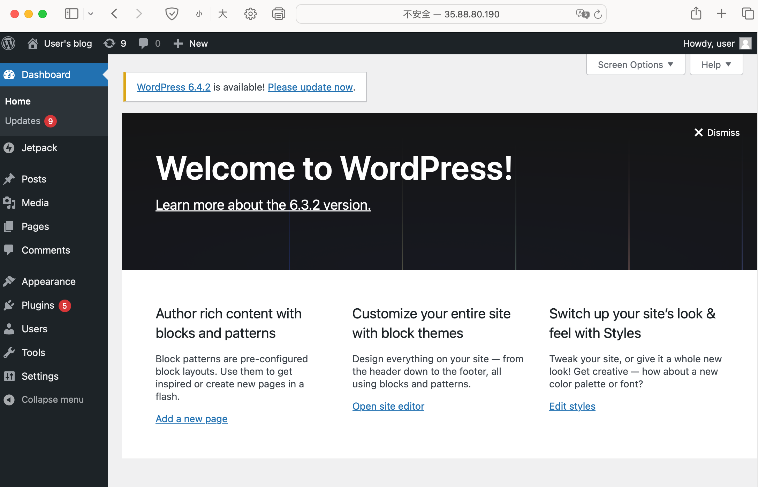
Task: Open the Posts menu label
Action: click(34, 179)
